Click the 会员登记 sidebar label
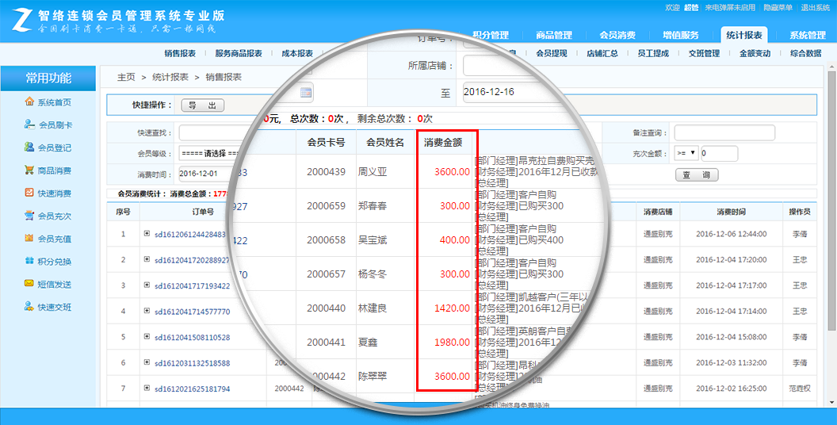837x425 pixels. tap(55, 148)
